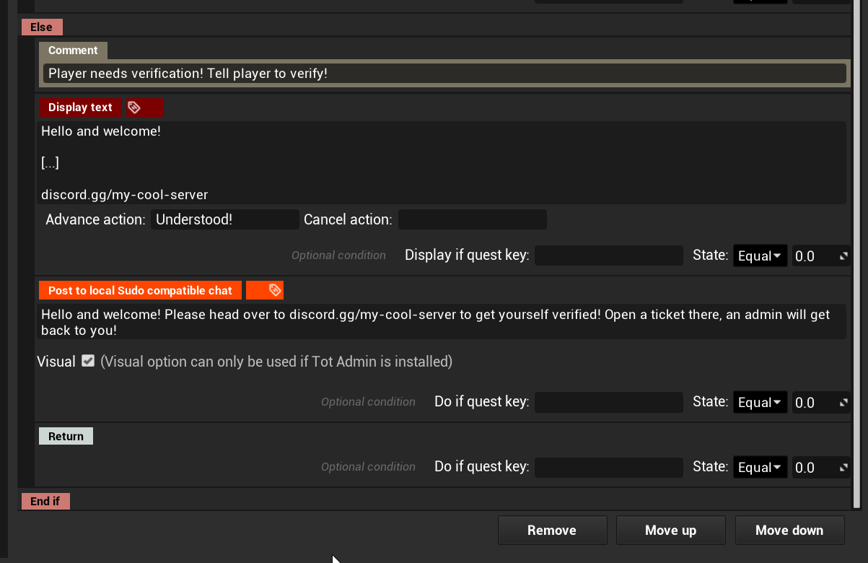Click the Advance action field containing Understood!
The height and width of the screenshot is (563, 868).
[224, 219]
